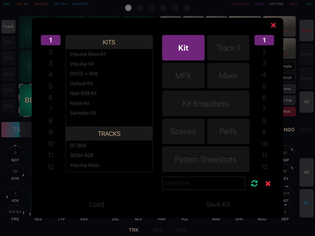Image resolution: width=315 pixels, height=236 pixels.
Task: Select DVCO + 808 kit
Action: (109, 74)
